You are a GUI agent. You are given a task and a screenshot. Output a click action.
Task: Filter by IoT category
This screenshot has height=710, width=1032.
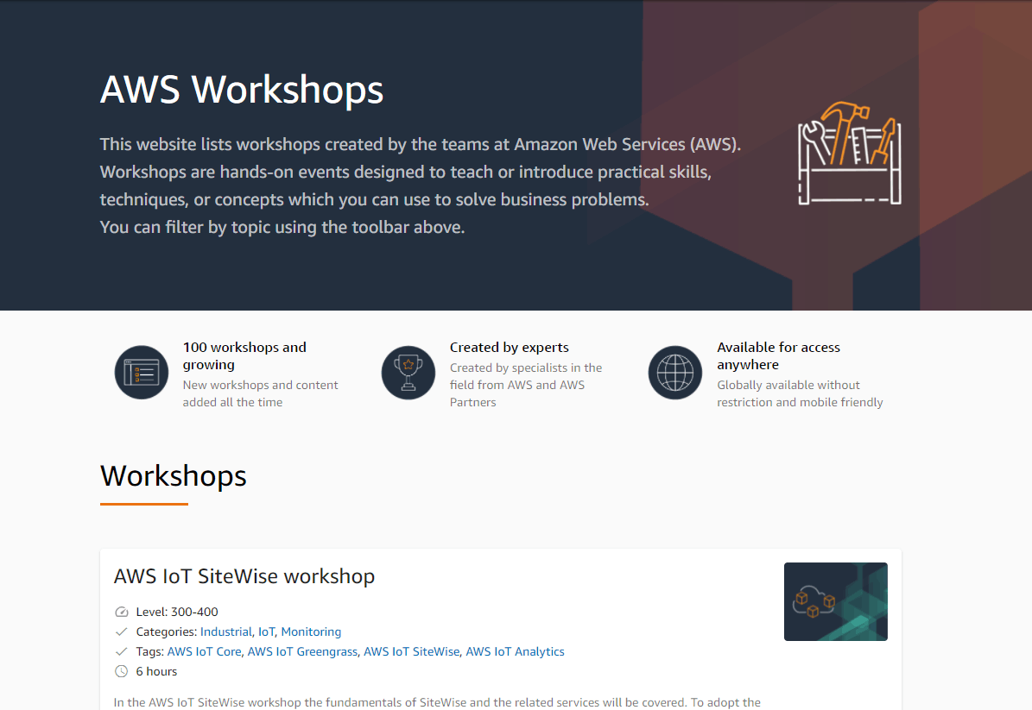267,631
